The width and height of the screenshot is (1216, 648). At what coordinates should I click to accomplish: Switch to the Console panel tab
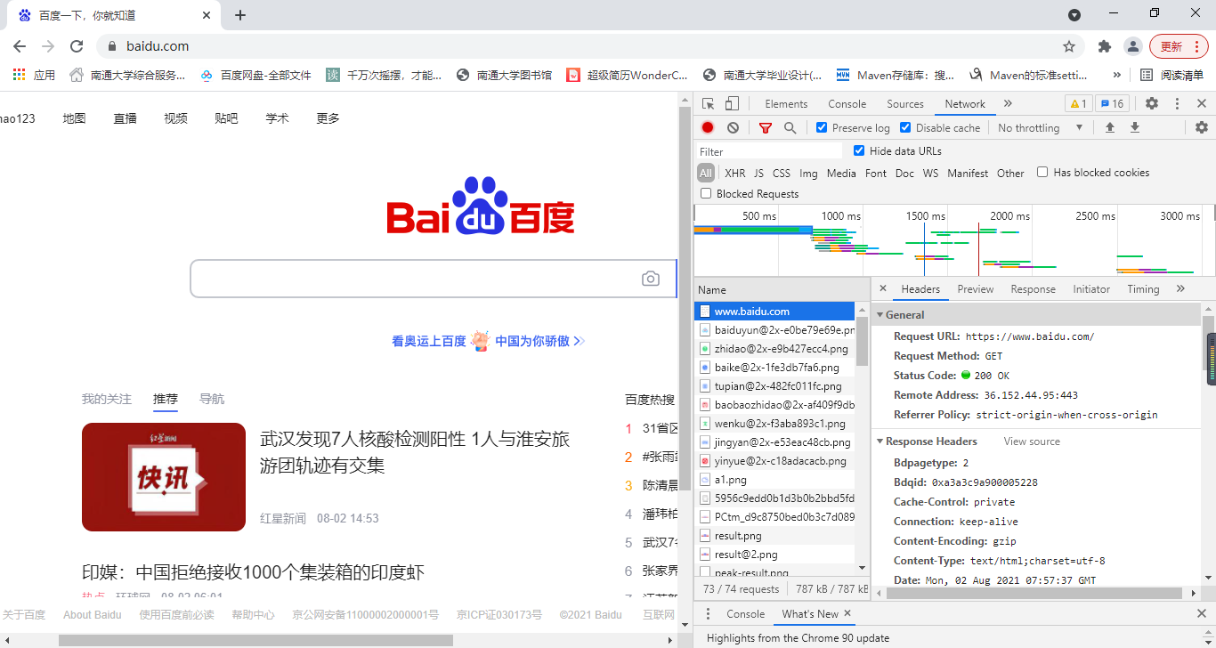click(847, 104)
